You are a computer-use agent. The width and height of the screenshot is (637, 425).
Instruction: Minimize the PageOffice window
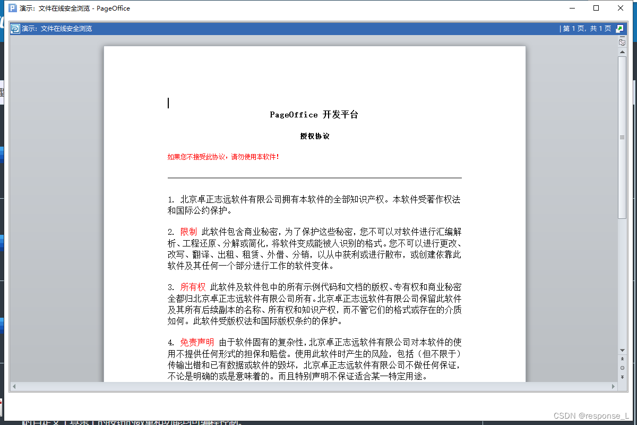[x=572, y=8]
